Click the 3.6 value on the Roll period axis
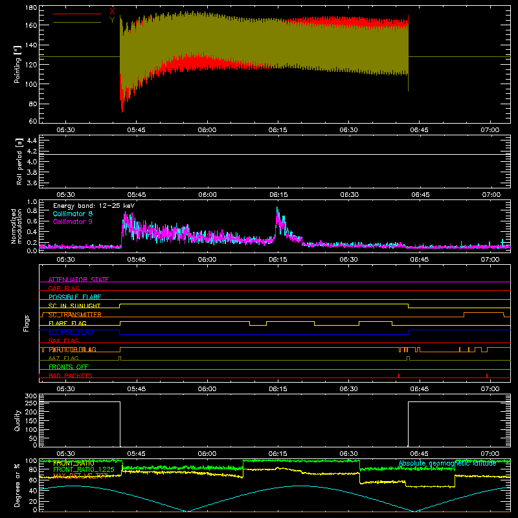Image resolution: width=518 pixels, height=518 pixels. pyautogui.click(x=32, y=183)
